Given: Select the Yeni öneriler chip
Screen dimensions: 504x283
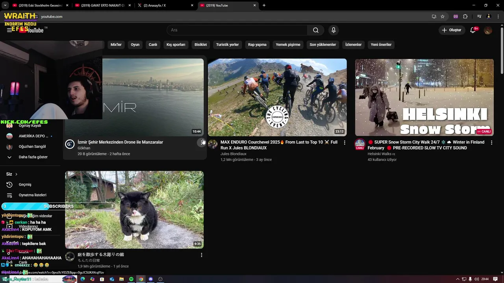Looking at the screenshot, I should [x=381, y=45].
